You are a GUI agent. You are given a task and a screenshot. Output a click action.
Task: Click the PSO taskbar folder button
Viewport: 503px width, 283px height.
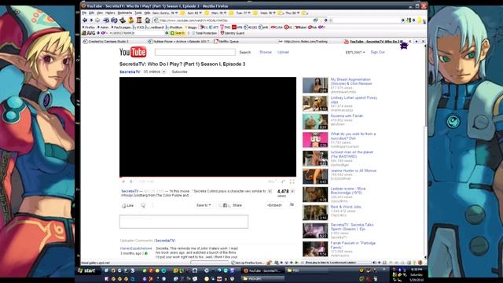pos(307,270)
